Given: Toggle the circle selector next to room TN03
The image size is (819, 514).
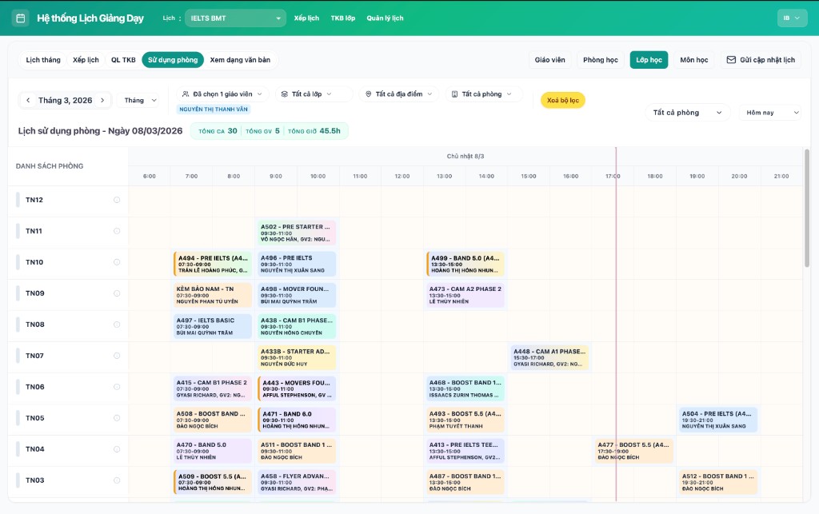Looking at the screenshot, I should 117,480.
